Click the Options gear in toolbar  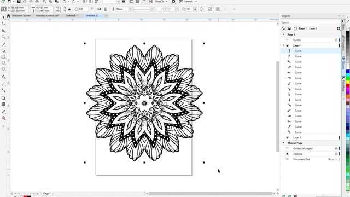173,1
